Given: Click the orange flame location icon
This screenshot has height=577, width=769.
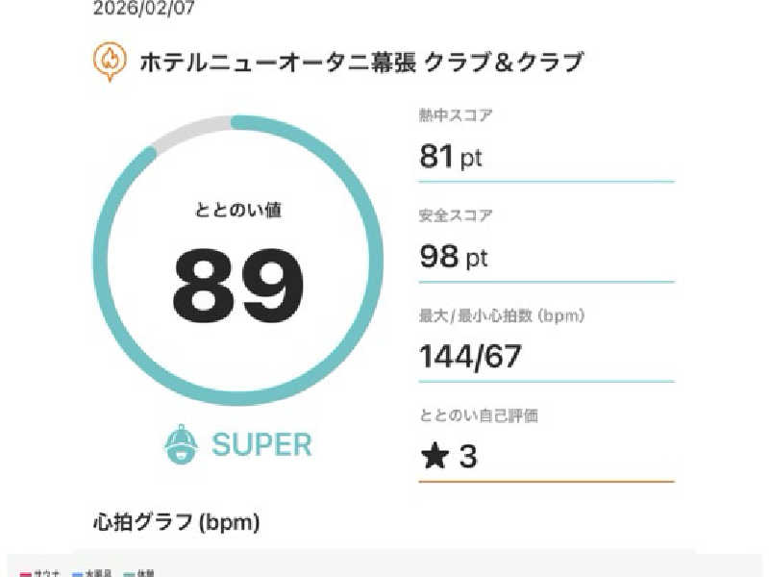Looking at the screenshot, I should 110,63.
